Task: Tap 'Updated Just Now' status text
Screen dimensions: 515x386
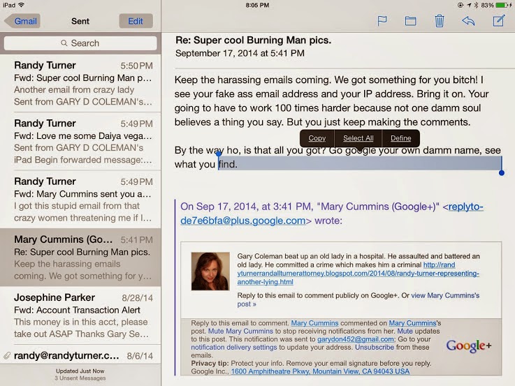Action: tap(80, 371)
